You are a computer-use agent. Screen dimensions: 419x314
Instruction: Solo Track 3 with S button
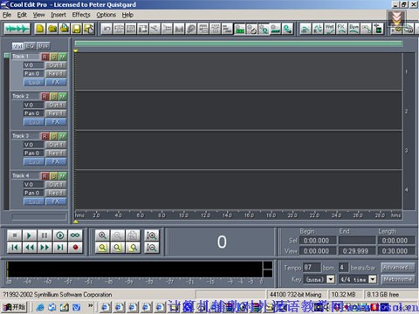point(54,136)
